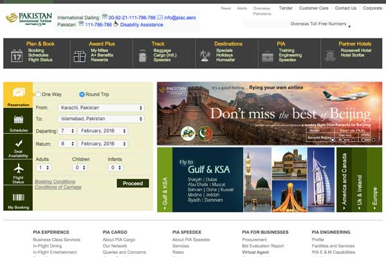
Task: Click the wheelchair Disability Assistance icon
Action: (x=116, y=24)
